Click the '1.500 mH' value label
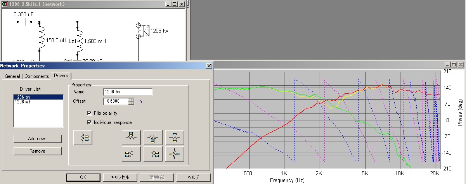The height and width of the screenshot is (184, 466). (95, 41)
